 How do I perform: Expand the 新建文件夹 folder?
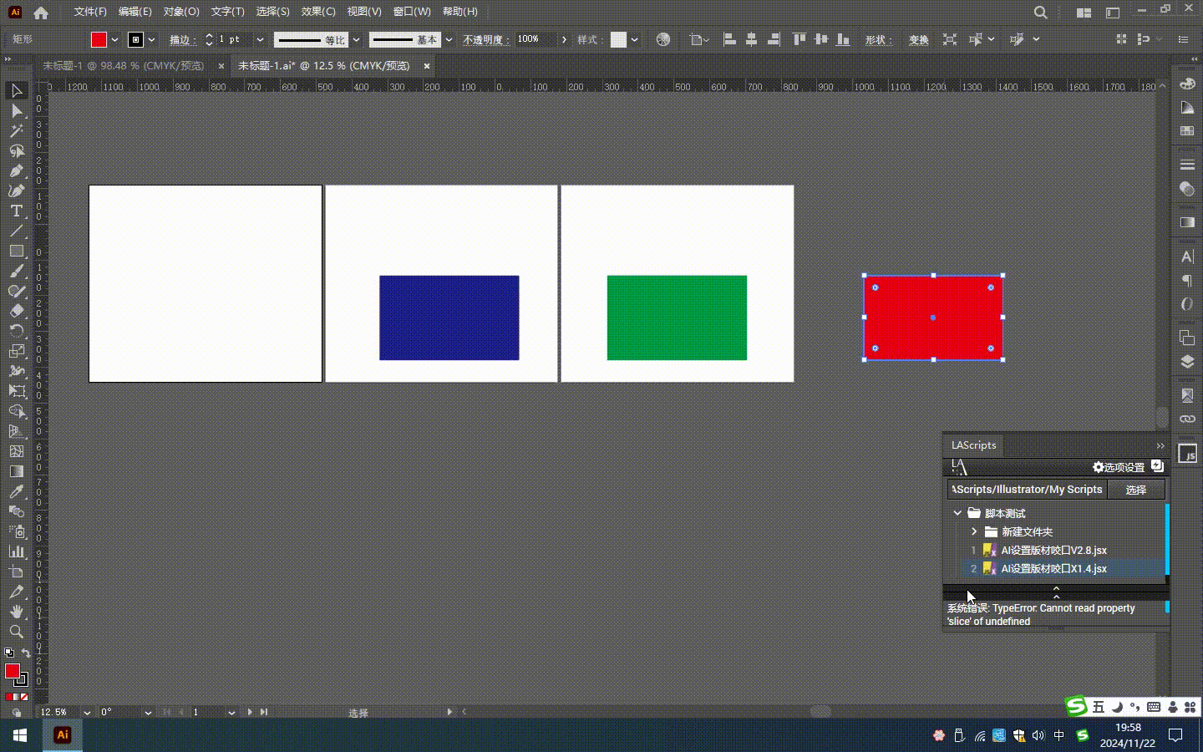pyautogui.click(x=974, y=531)
